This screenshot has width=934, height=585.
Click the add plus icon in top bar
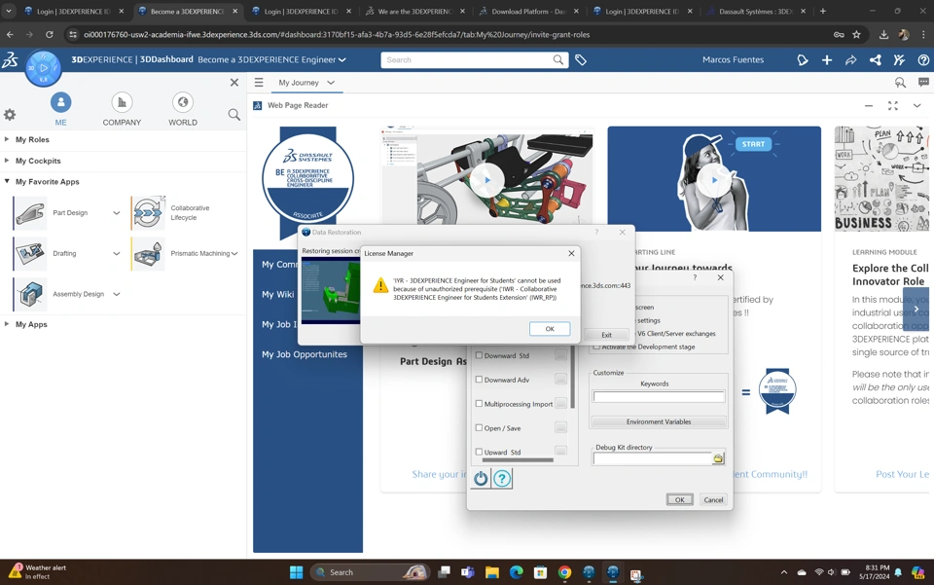(827, 59)
